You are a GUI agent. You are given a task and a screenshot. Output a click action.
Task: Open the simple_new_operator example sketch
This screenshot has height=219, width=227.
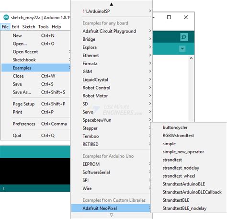point(189,152)
